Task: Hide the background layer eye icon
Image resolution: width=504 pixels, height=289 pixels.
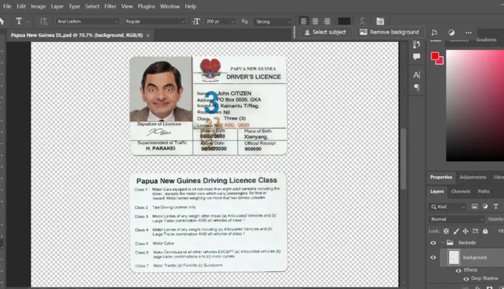Action: (x=433, y=257)
